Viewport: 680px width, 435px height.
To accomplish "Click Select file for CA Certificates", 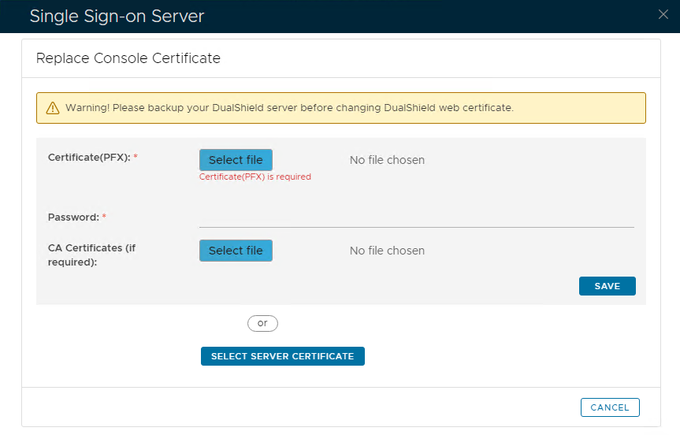I will tap(236, 251).
